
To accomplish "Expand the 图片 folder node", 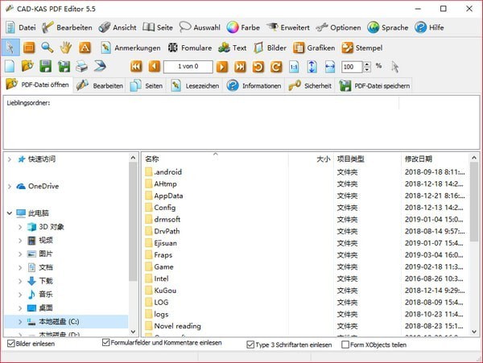I will point(20,254).
